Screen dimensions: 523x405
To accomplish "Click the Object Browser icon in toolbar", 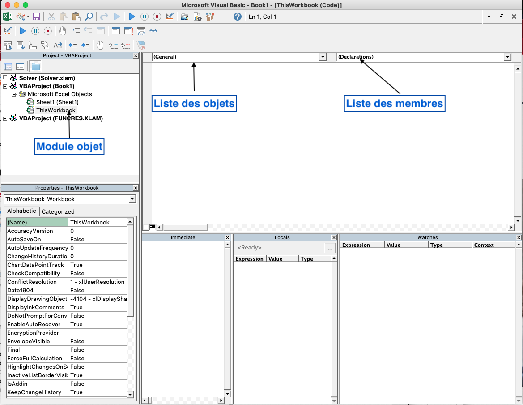I will pyautogui.click(x=209, y=17).
